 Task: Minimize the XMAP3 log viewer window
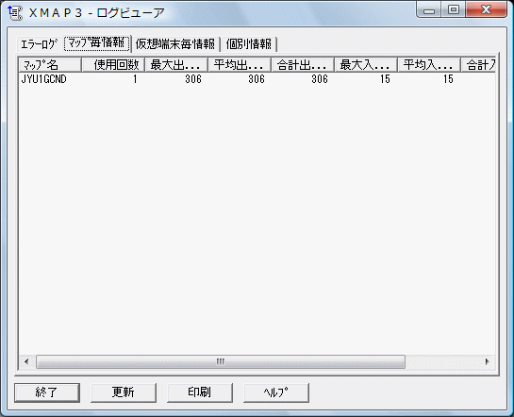point(429,10)
